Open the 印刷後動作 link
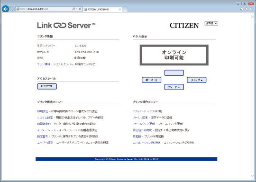 (44, 124)
